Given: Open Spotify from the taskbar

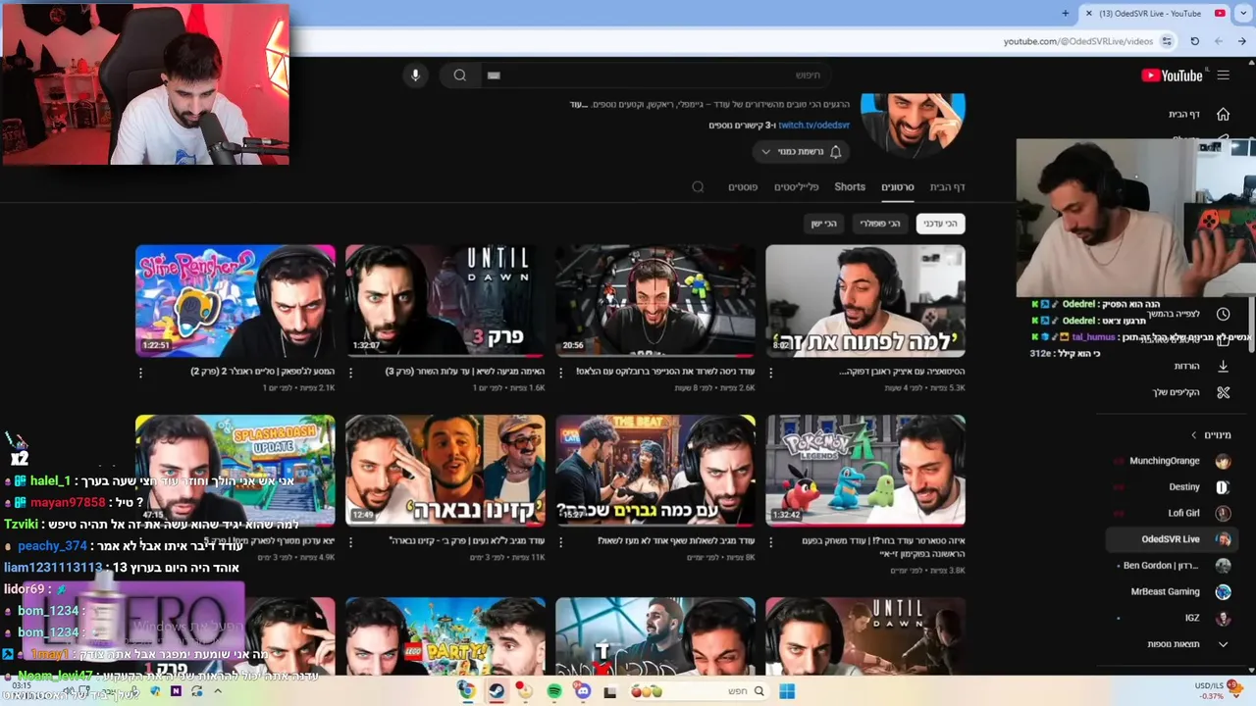Looking at the screenshot, I should click(554, 691).
